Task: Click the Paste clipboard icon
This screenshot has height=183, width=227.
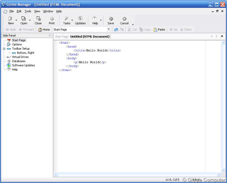Action: point(155,30)
